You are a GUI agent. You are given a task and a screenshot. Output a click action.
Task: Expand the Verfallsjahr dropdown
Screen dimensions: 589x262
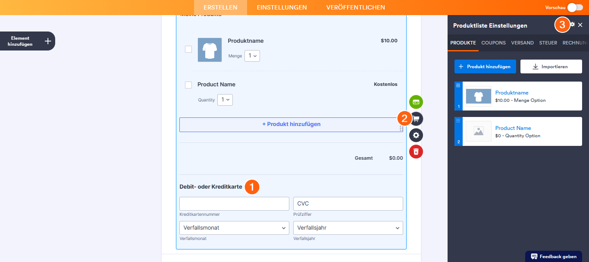tap(348, 228)
